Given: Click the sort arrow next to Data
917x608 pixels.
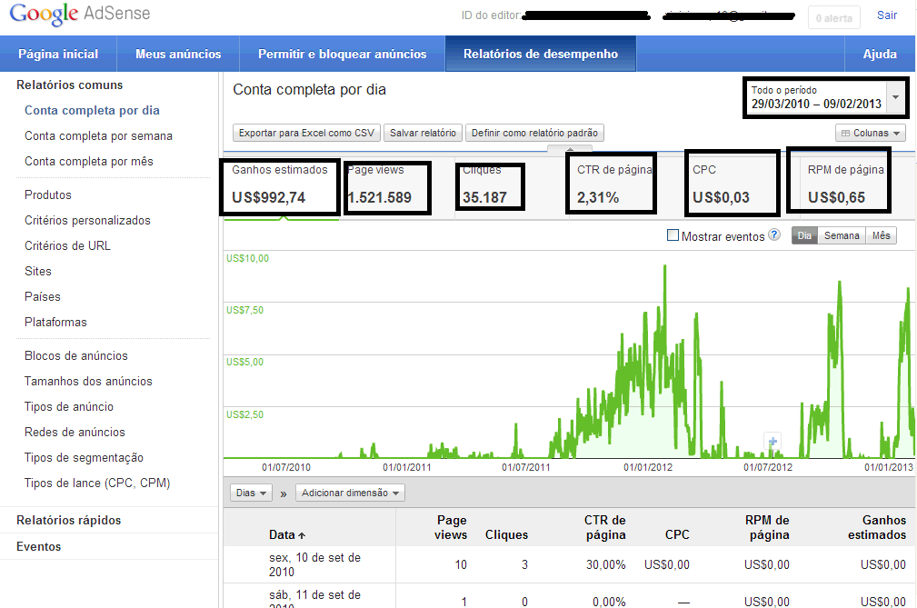Looking at the screenshot, I should [x=302, y=535].
